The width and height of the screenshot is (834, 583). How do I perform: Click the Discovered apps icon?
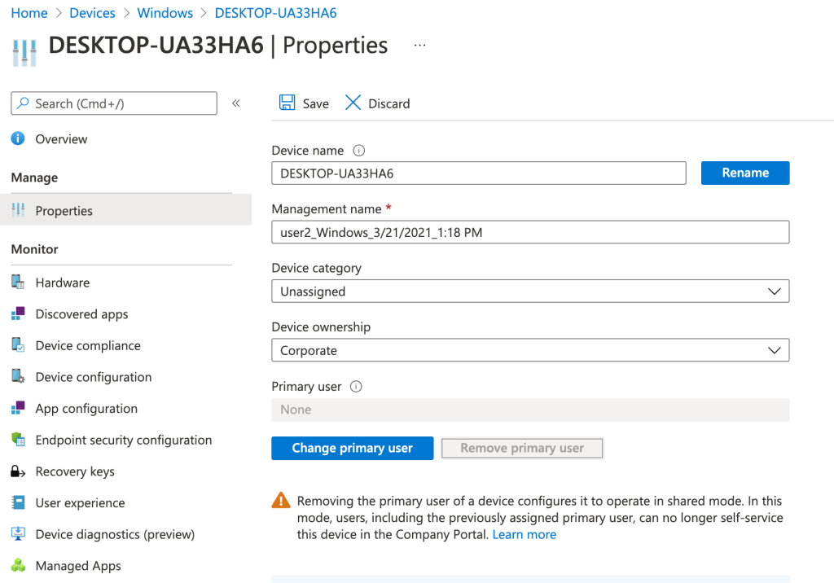pyautogui.click(x=18, y=314)
